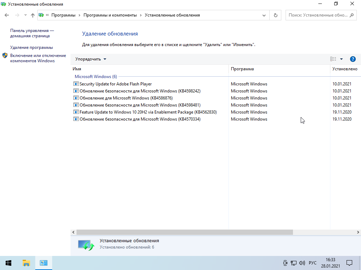Sort by the Имя column header
The width and height of the screenshot is (361, 270).
tap(149, 69)
